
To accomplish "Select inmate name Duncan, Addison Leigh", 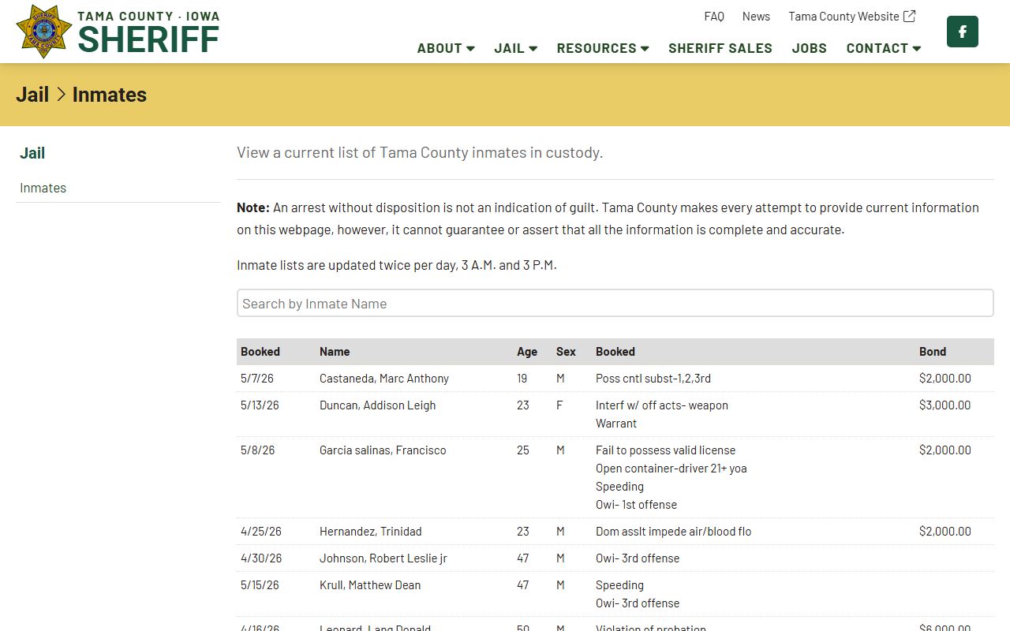I will click(378, 405).
